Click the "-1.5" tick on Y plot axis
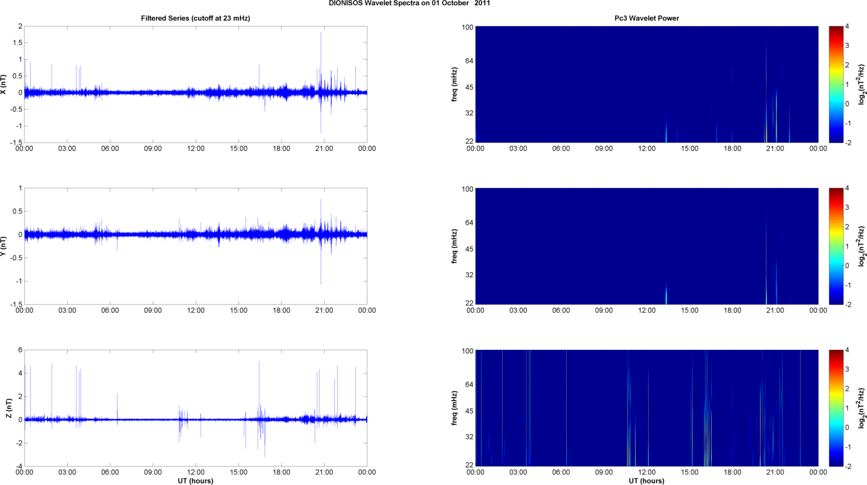This screenshot has height=485, width=867. pyautogui.click(x=15, y=304)
